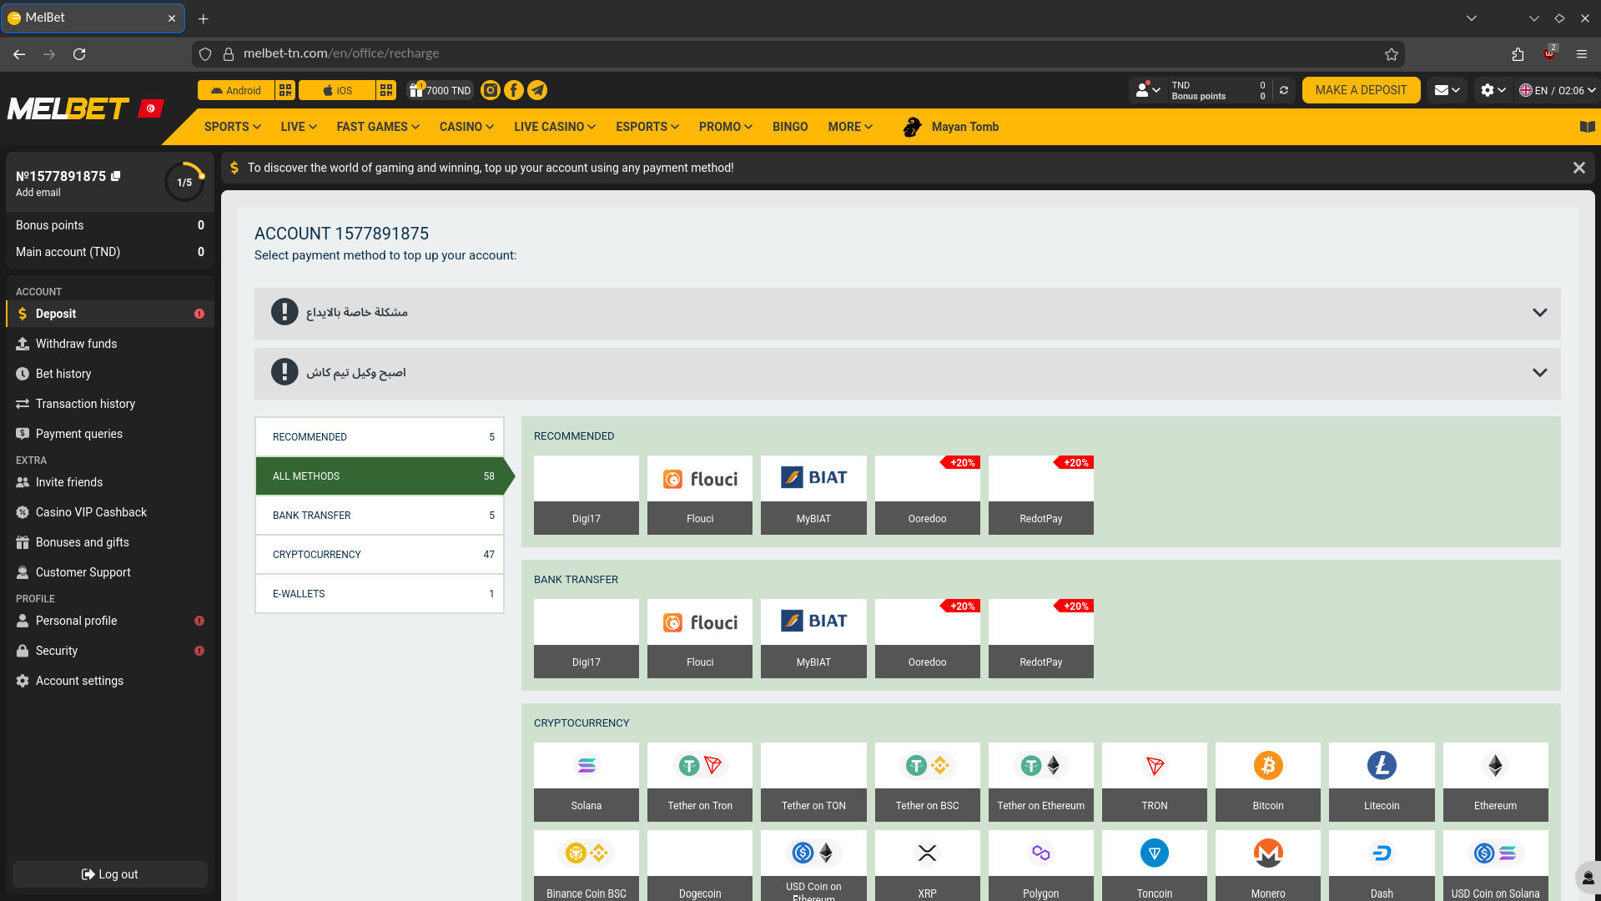This screenshot has width=1601, height=901.
Task: Open the live chat support bubble
Action: (x=1588, y=878)
